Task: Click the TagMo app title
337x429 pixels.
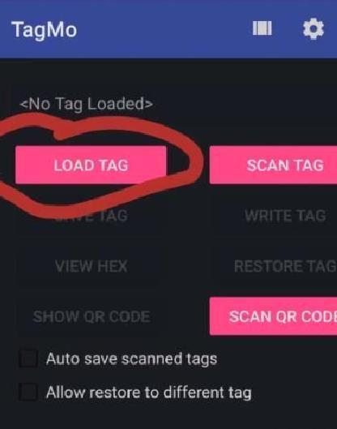Action: click(x=45, y=30)
